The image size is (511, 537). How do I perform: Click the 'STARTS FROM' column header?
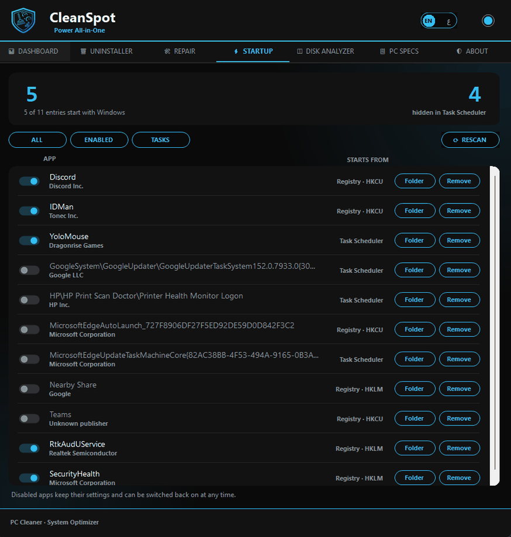point(367,160)
